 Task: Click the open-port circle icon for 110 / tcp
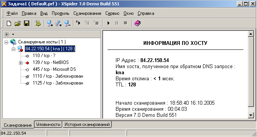[27, 56]
